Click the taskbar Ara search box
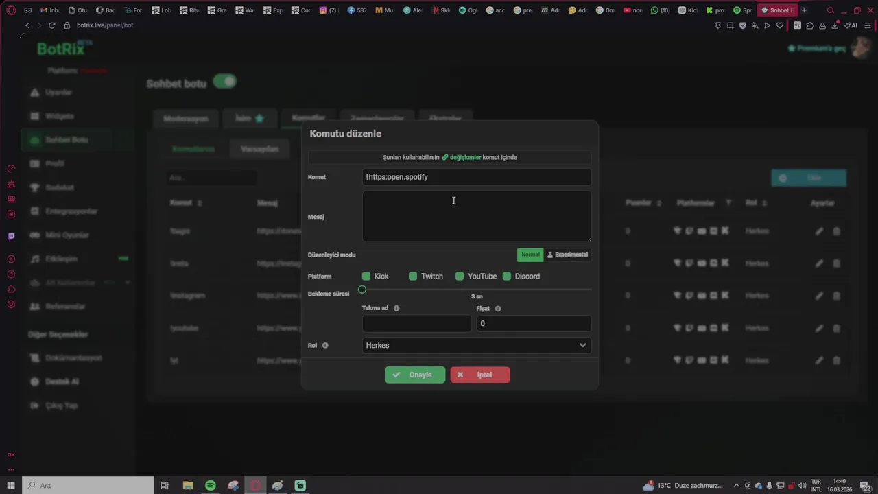This screenshot has height=494, width=878. pyautogui.click(x=88, y=485)
